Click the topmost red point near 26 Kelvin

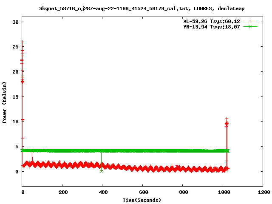click(x=22, y=42)
